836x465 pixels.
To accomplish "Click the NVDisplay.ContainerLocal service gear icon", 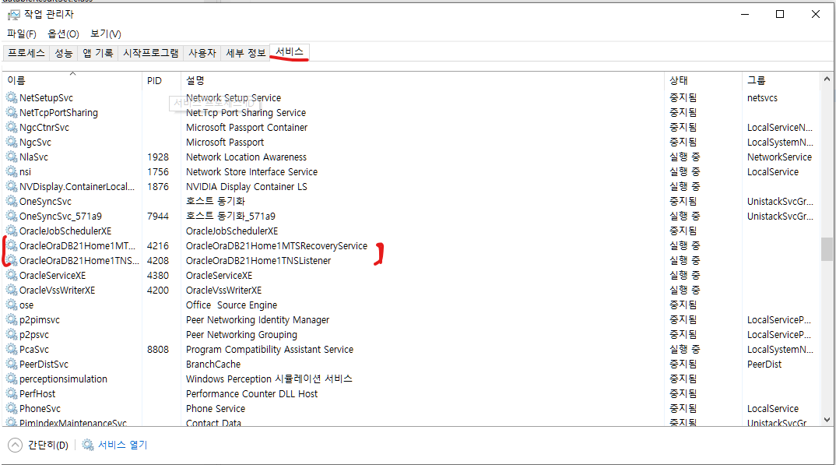I will tap(12, 187).
